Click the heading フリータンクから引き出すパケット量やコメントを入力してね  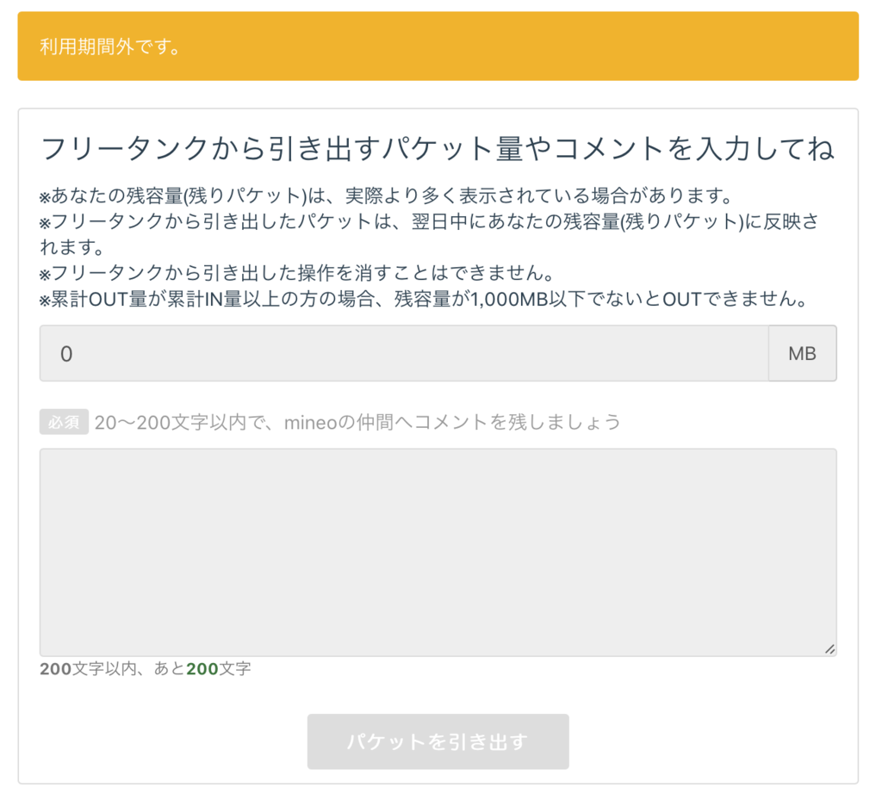(437, 148)
